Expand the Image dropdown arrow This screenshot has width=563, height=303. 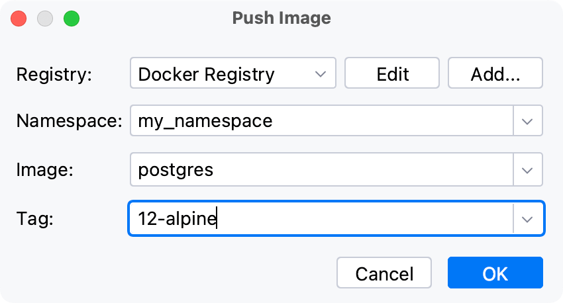pyautogui.click(x=528, y=170)
